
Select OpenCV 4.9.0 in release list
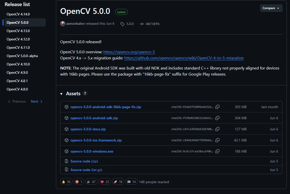click(25, 72)
